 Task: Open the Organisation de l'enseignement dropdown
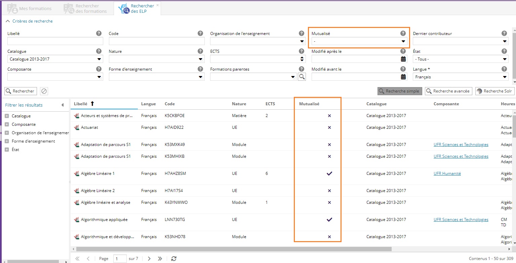[302, 41]
